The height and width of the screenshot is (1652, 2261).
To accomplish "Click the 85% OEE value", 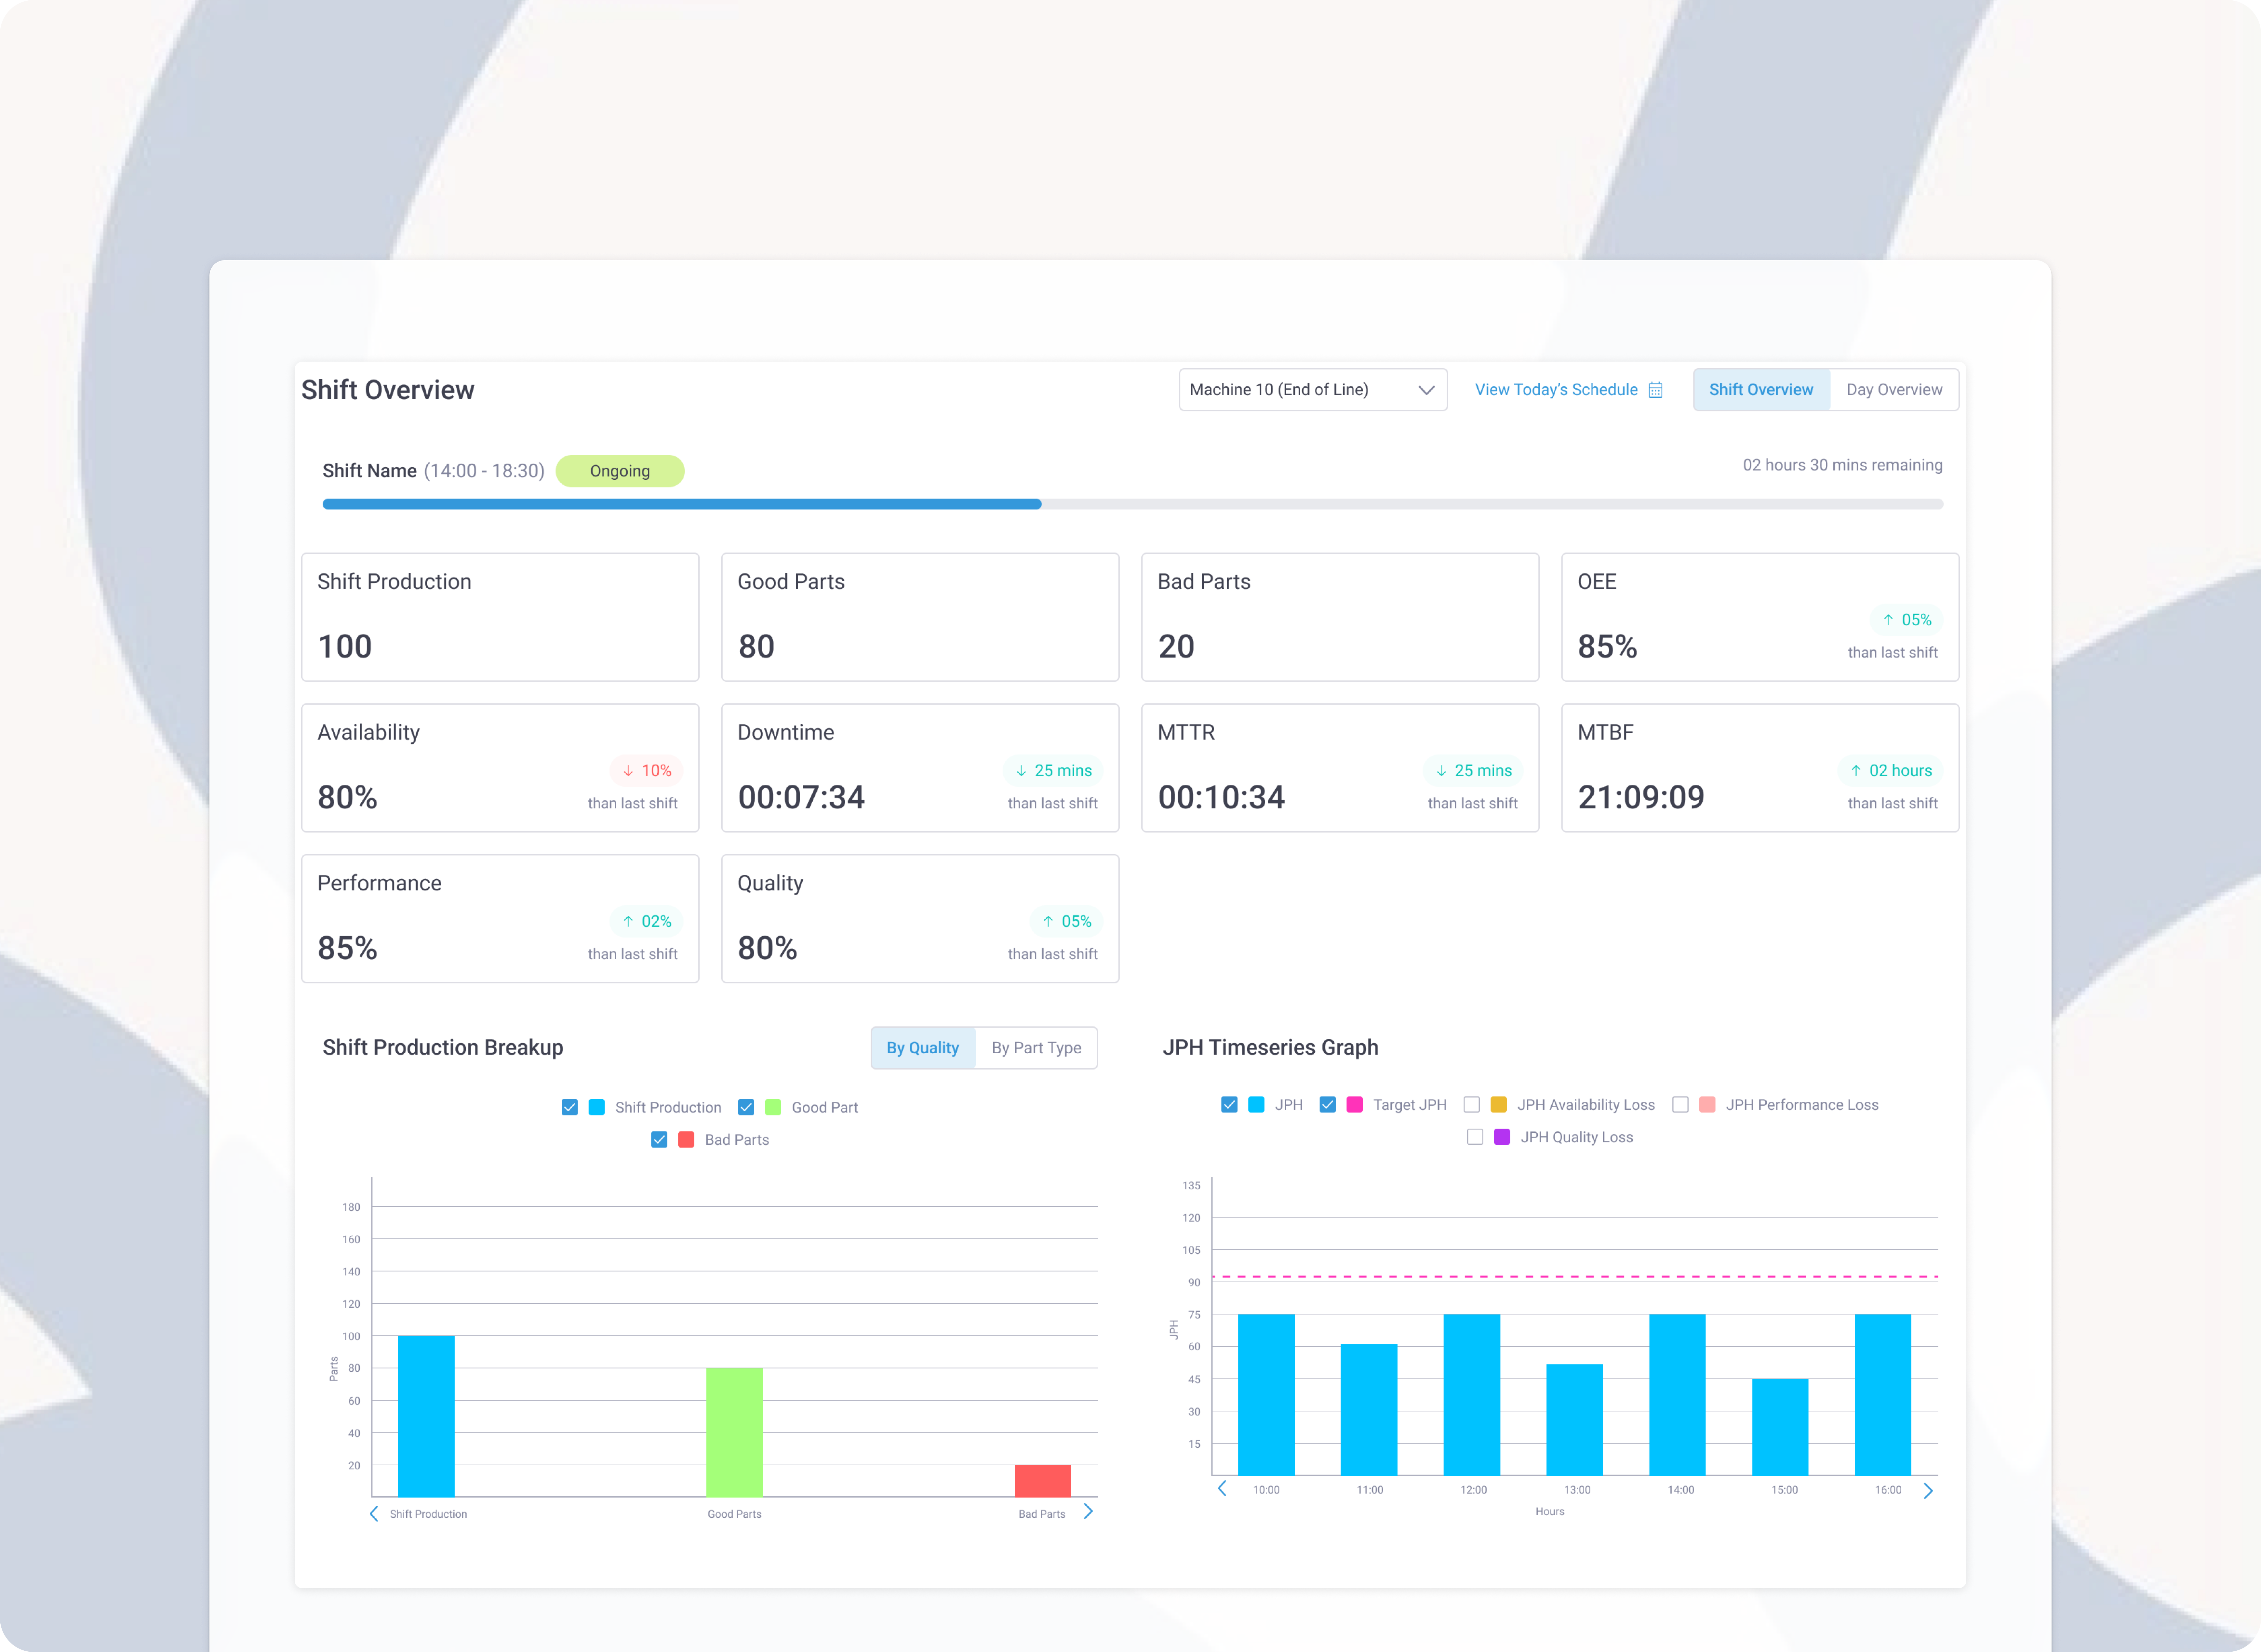I will pyautogui.click(x=1607, y=646).
